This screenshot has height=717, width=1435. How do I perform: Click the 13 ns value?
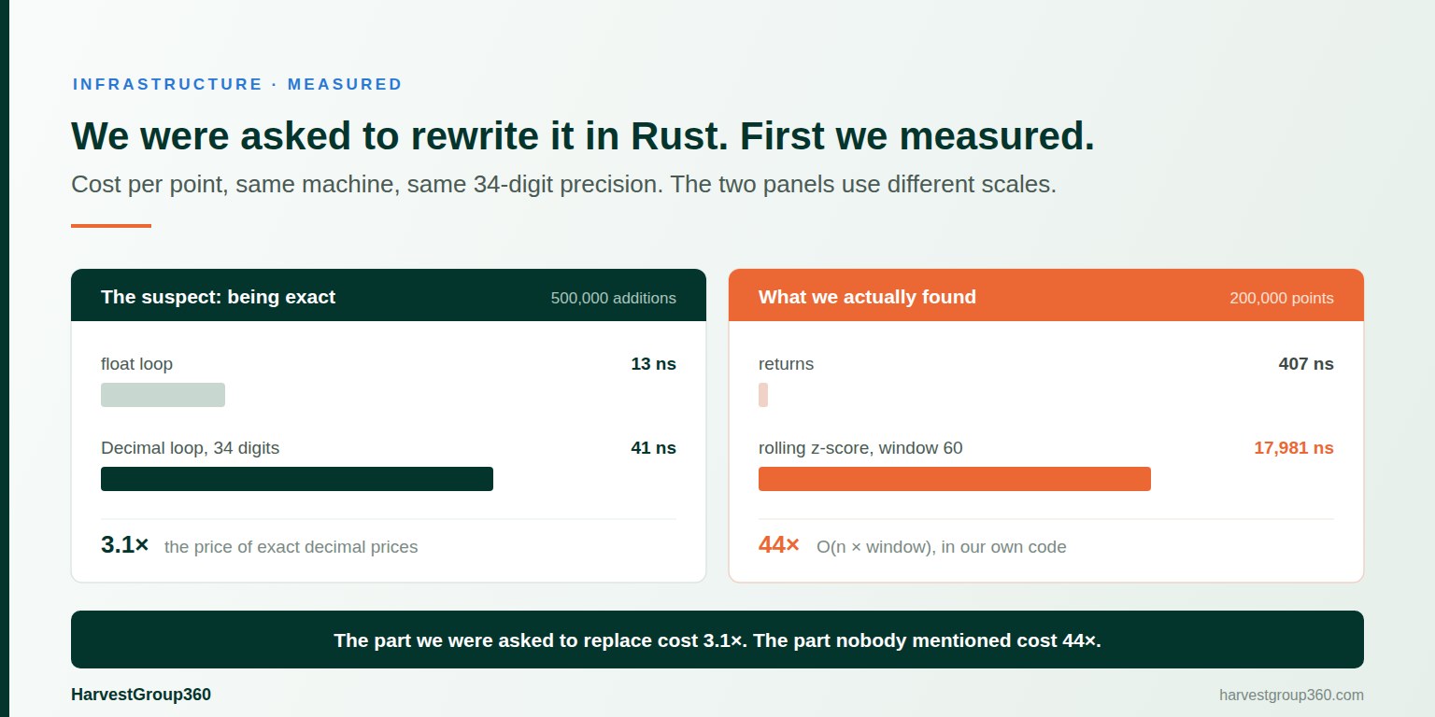pos(654,364)
